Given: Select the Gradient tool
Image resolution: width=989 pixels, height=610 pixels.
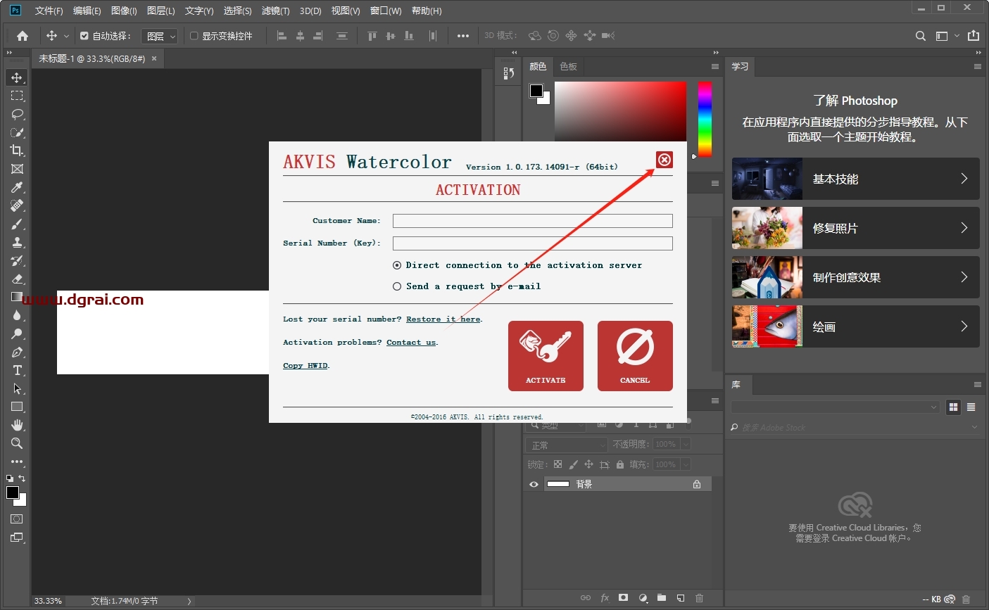Looking at the screenshot, I should [x=17, y=297].
